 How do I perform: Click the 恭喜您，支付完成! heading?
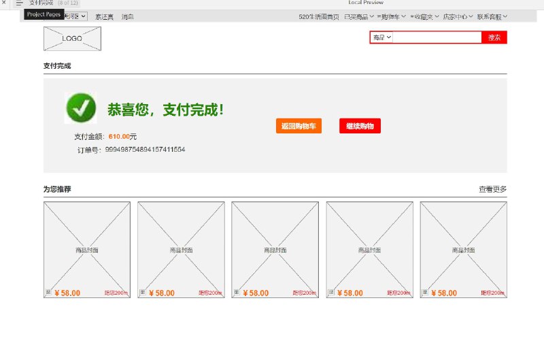pyautogui.click(x=165, y=110)
